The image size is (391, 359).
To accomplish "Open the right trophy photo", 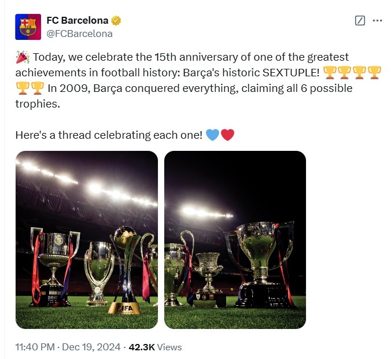I will click(x=235, y=239).
